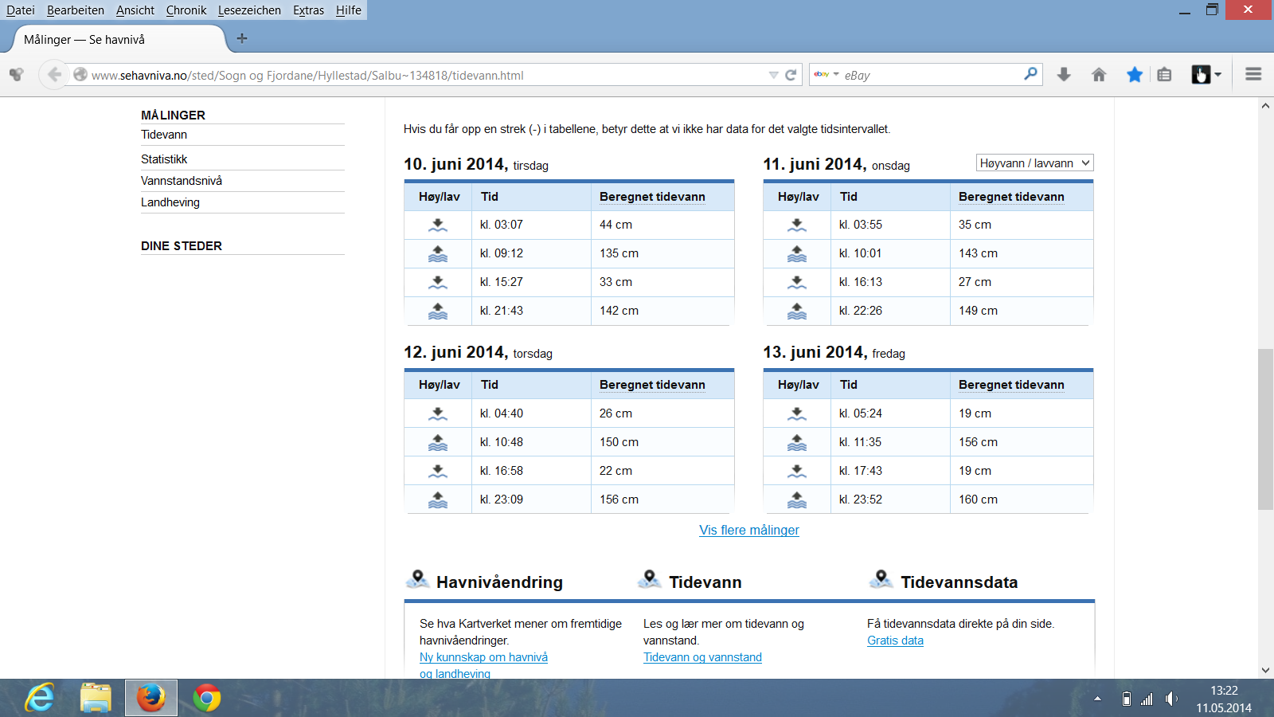Expand the eBay search engine selector
Screen dimensions: 1274x717
coord(826,74)
